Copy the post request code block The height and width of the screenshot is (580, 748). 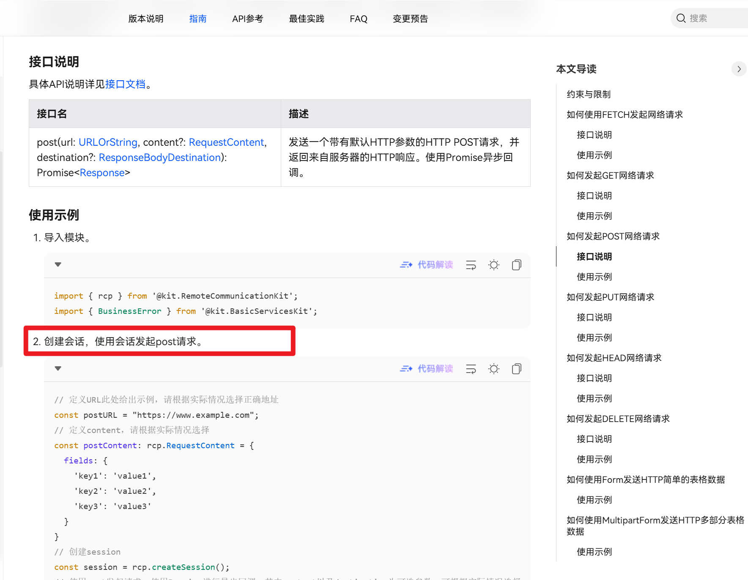(516, 369)
